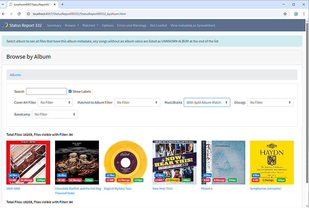The image size is (309, 208).
Task: Click the 24 files badge on 1962-1966
Action: pyautogui.click(x=13, y=175)
